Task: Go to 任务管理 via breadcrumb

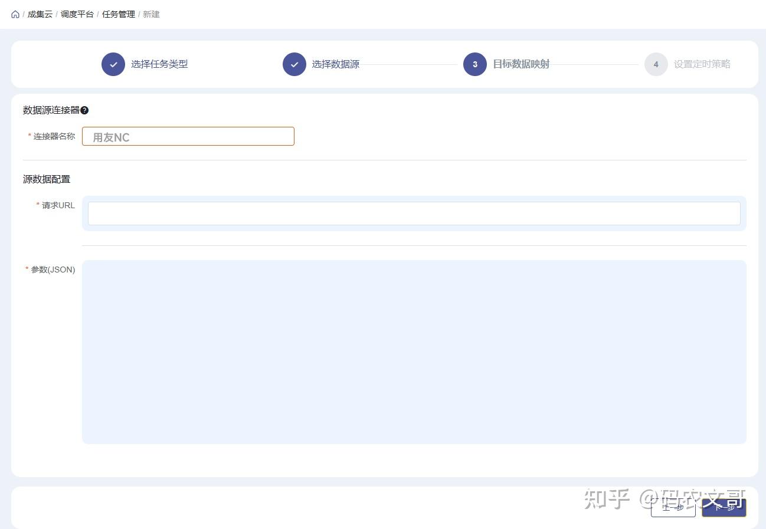Action: click(117, 14)
